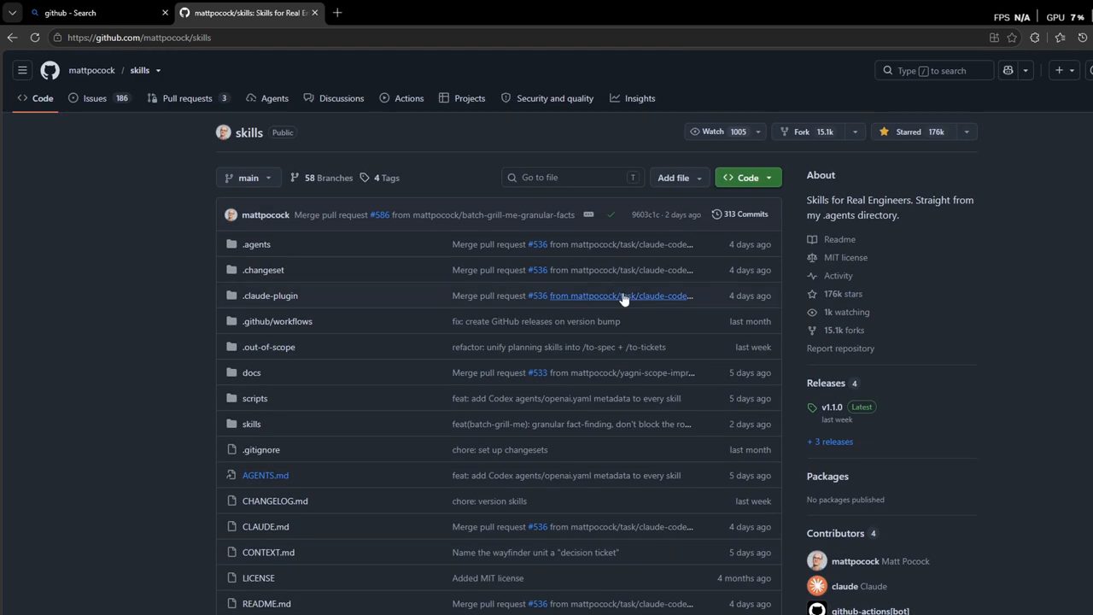Focus the 'Go to file' search field
The image size is (1093, 615).
tap(572, 178)
